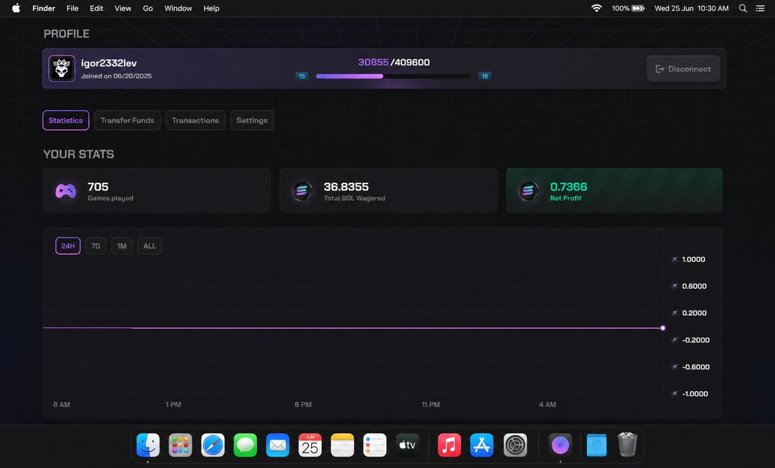Switch to the Transactions tab

click(196, 120)
